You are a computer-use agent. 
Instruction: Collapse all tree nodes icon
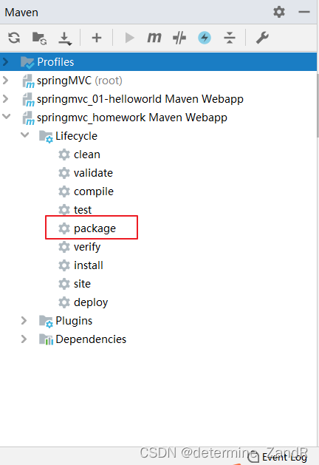[230, 38]
